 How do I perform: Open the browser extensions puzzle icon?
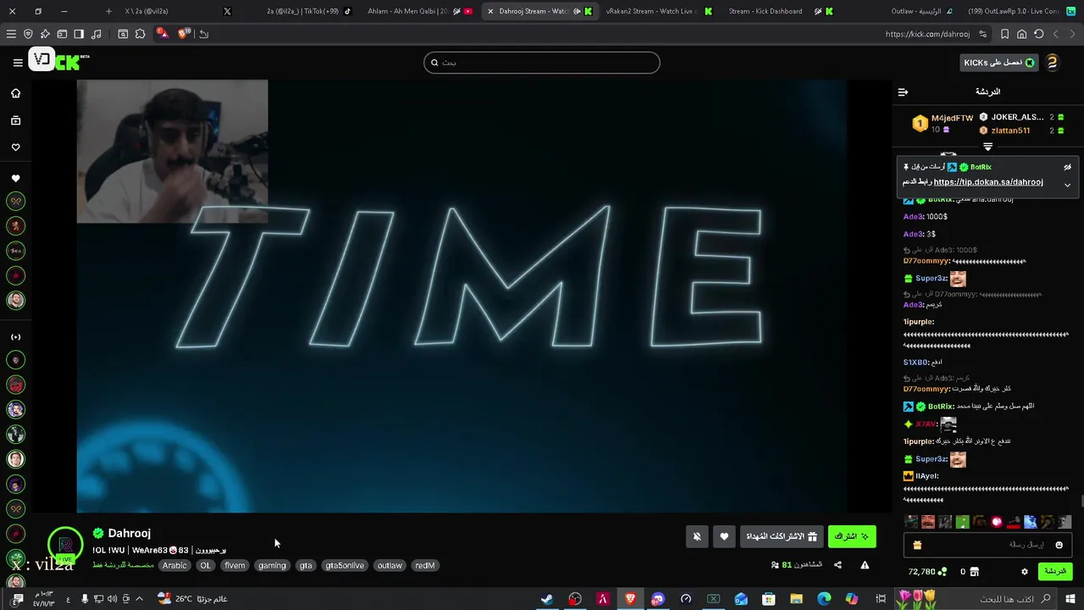tap(140, 34)
